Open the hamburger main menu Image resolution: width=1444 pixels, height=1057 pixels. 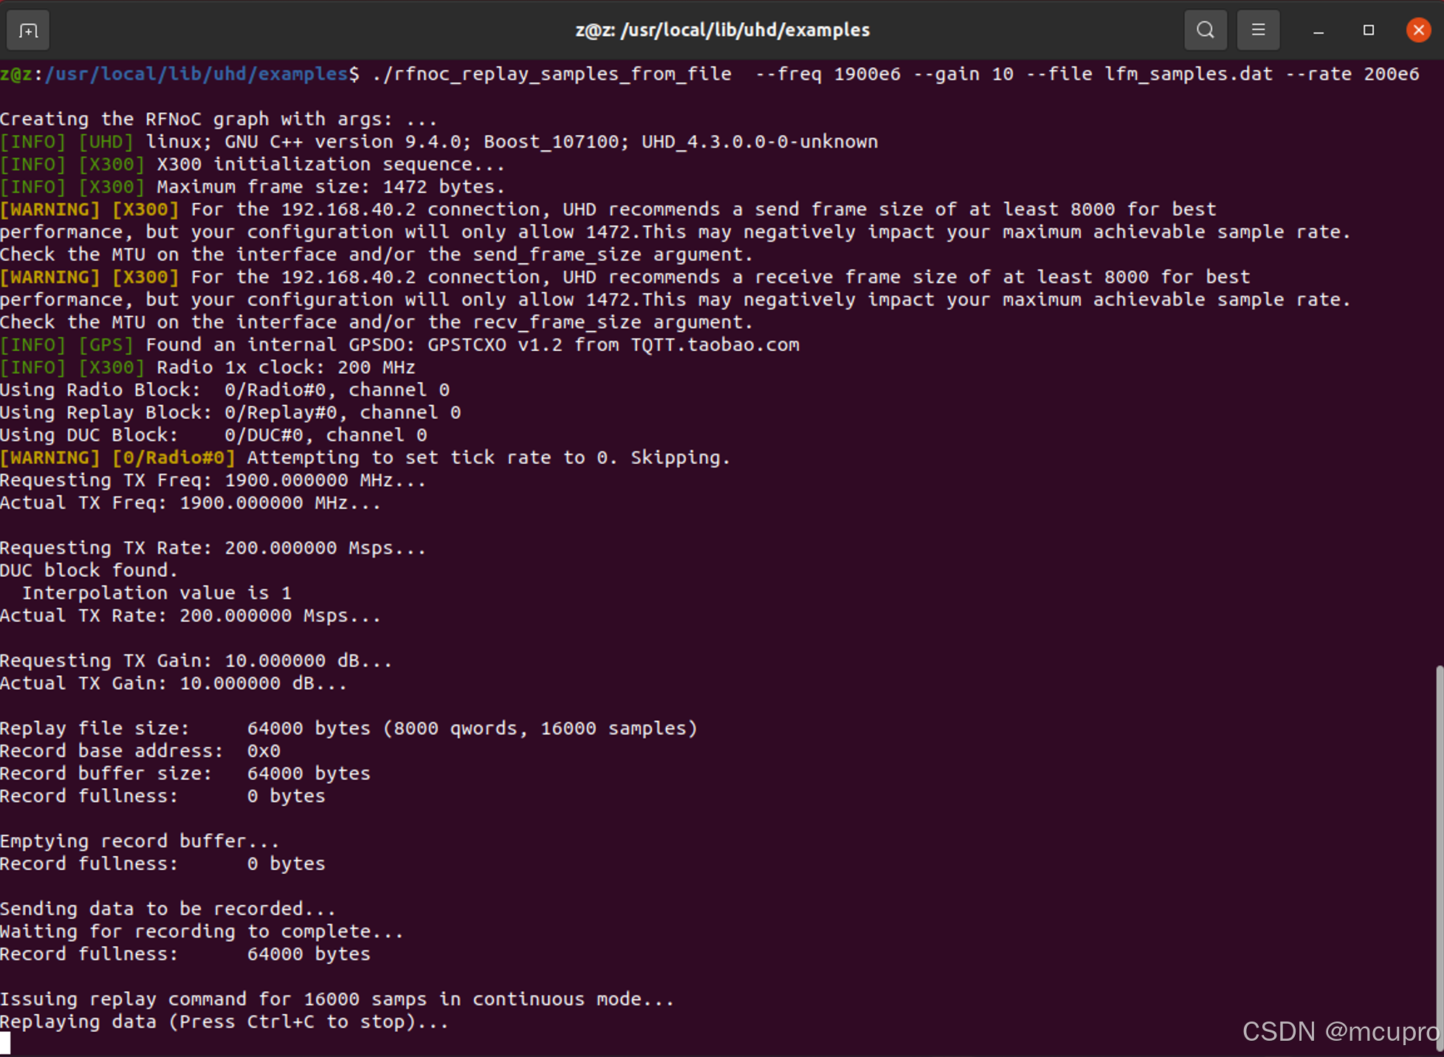pos(1258,30)
